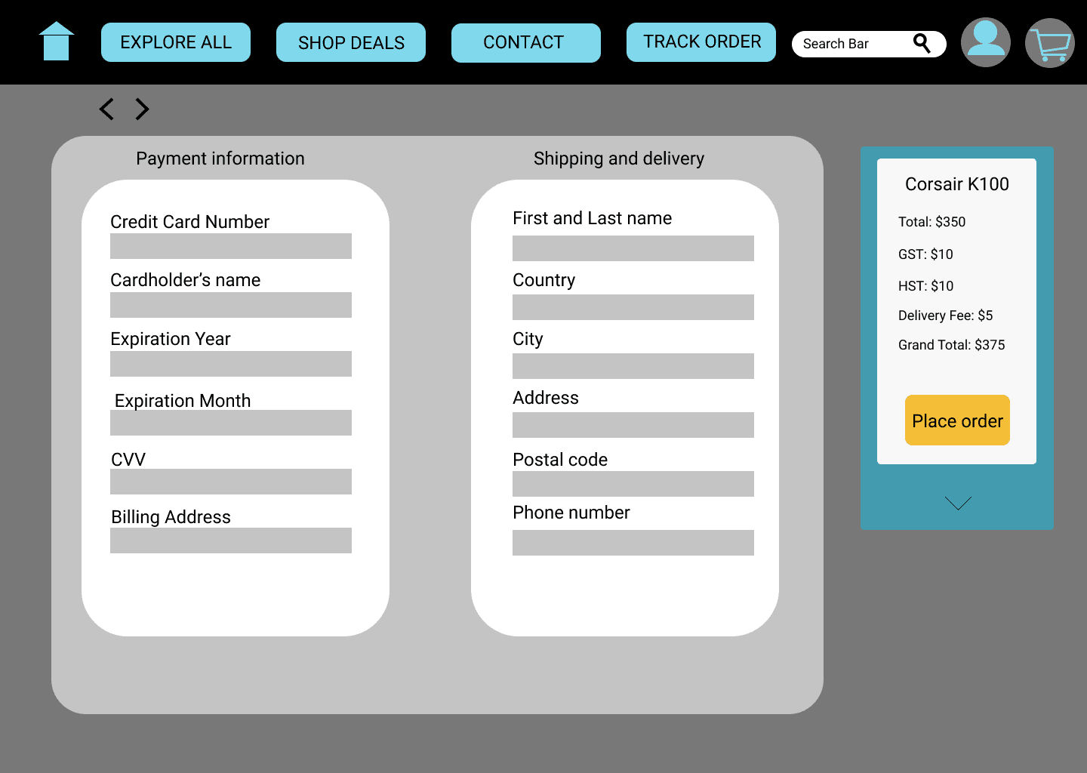Click the user profile account icon
Screen dimensions: 1087x773
(x=985, y=42)
